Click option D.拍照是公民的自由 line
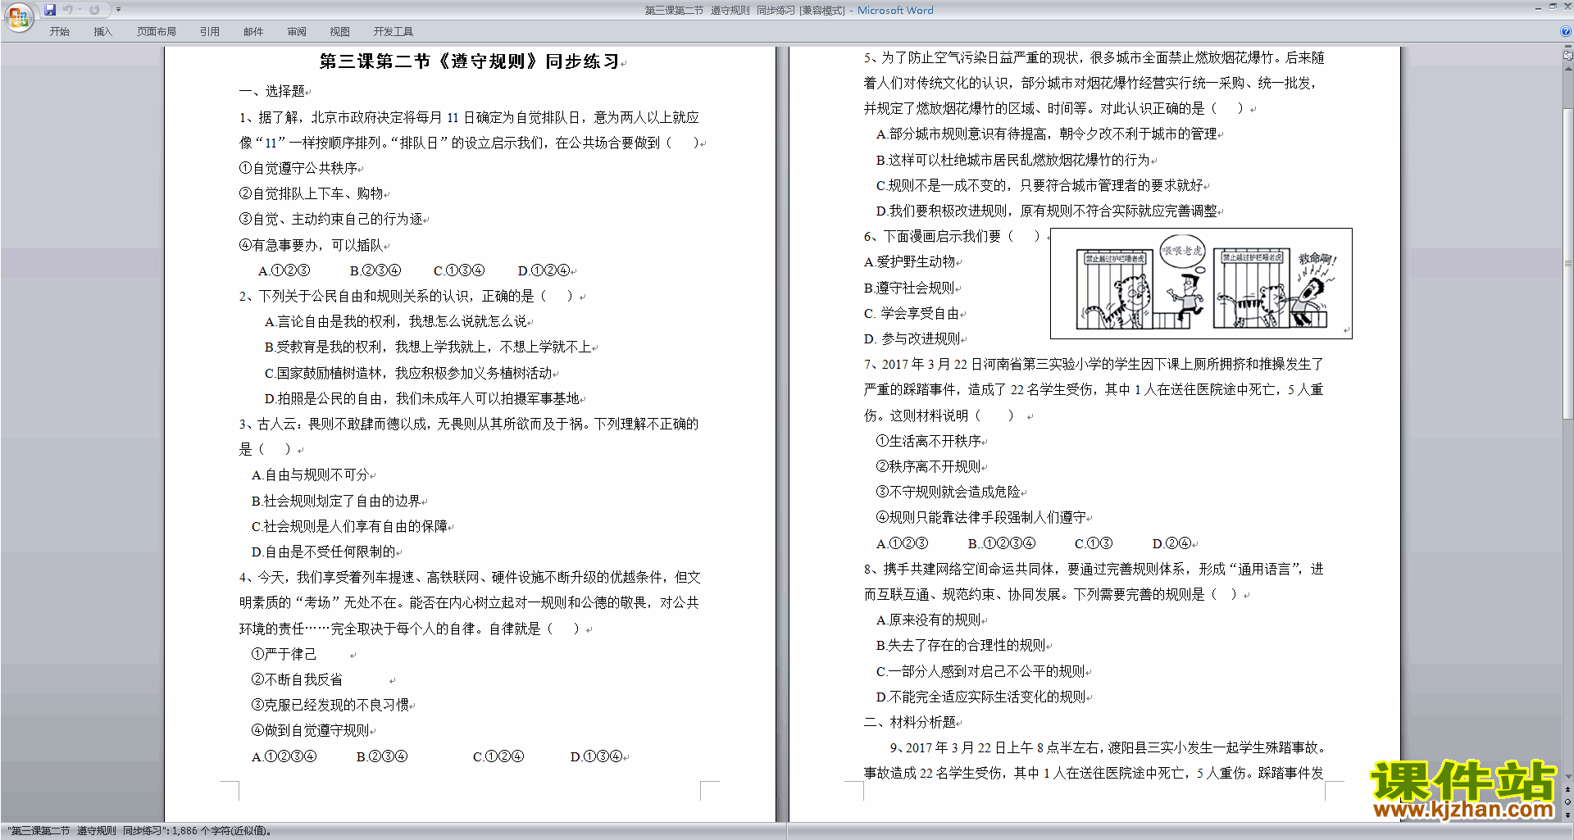 click(x=422, y=398)
